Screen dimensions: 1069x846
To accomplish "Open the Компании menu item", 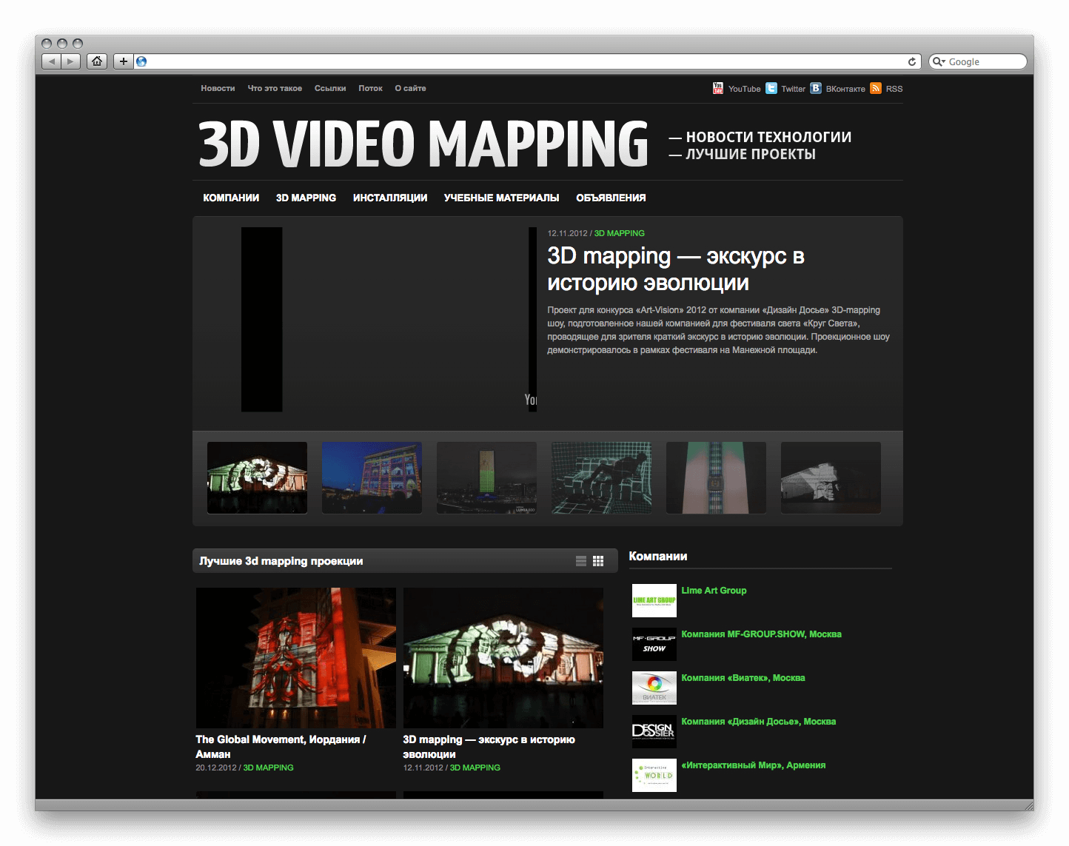I will pyautogui.click(x=231, y=198).
